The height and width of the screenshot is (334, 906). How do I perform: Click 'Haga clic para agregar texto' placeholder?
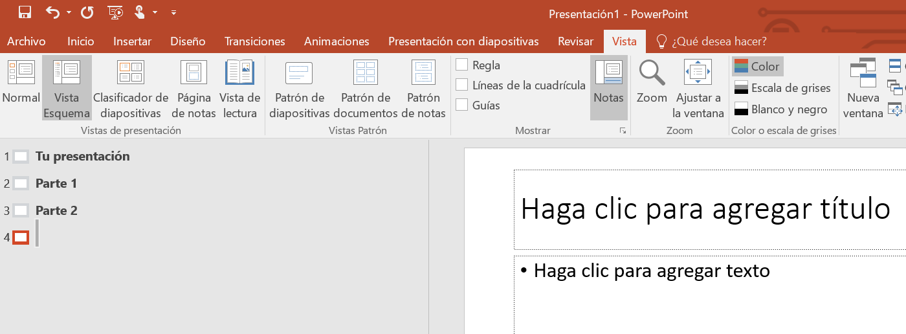pos(652,271)
